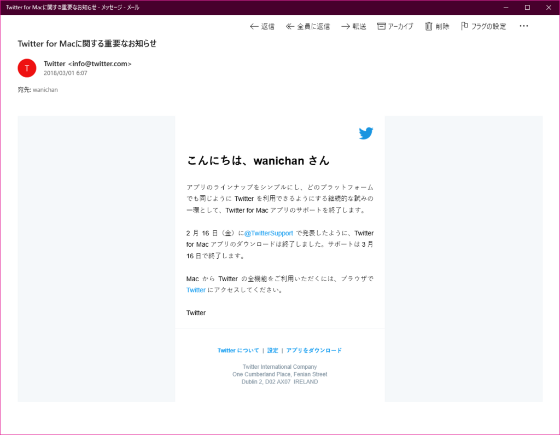Screen dimensions: 560x435
Task: Click the Twitter bird logo
Action: [x=366, y=134]
